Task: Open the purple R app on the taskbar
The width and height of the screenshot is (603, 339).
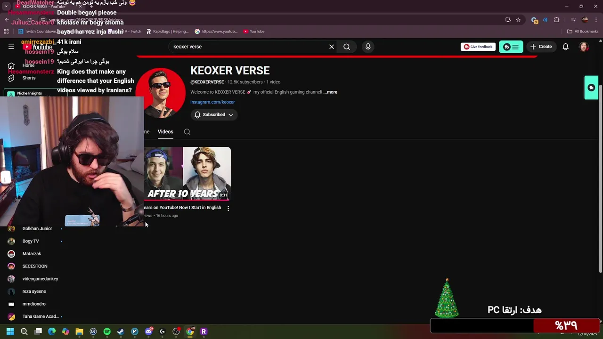Action: pos(204,331)
